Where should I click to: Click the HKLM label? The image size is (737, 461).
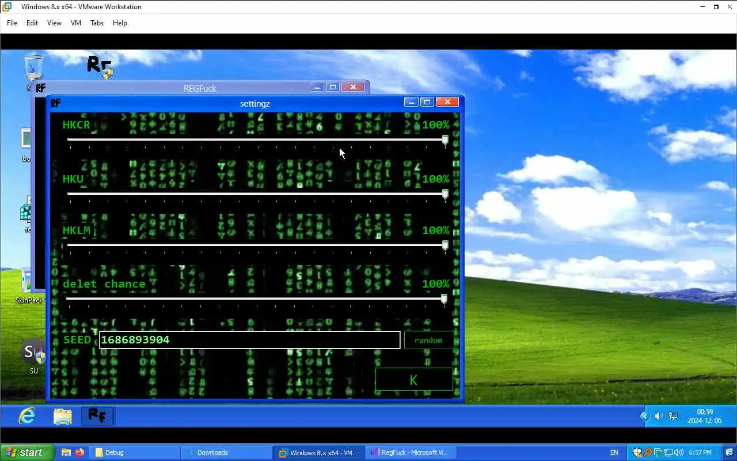[x=77, y=231]
